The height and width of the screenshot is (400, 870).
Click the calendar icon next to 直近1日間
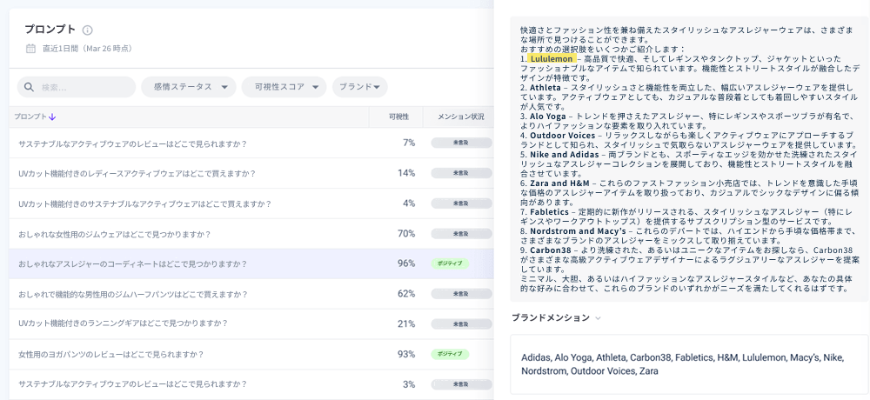pyautogui.click(x=31, y=49)
